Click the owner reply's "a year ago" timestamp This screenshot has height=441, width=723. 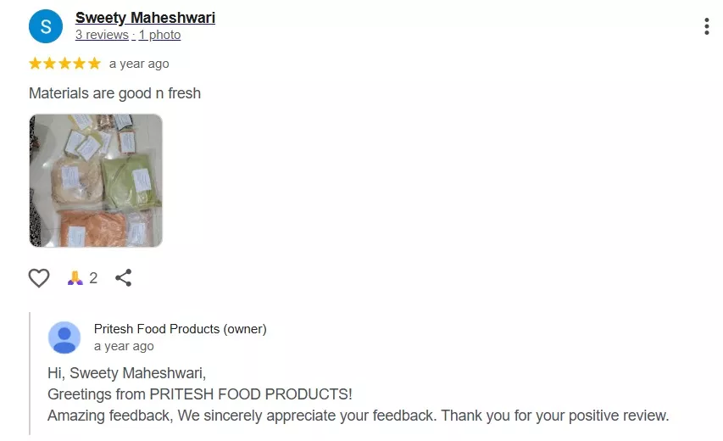(124, 346)
